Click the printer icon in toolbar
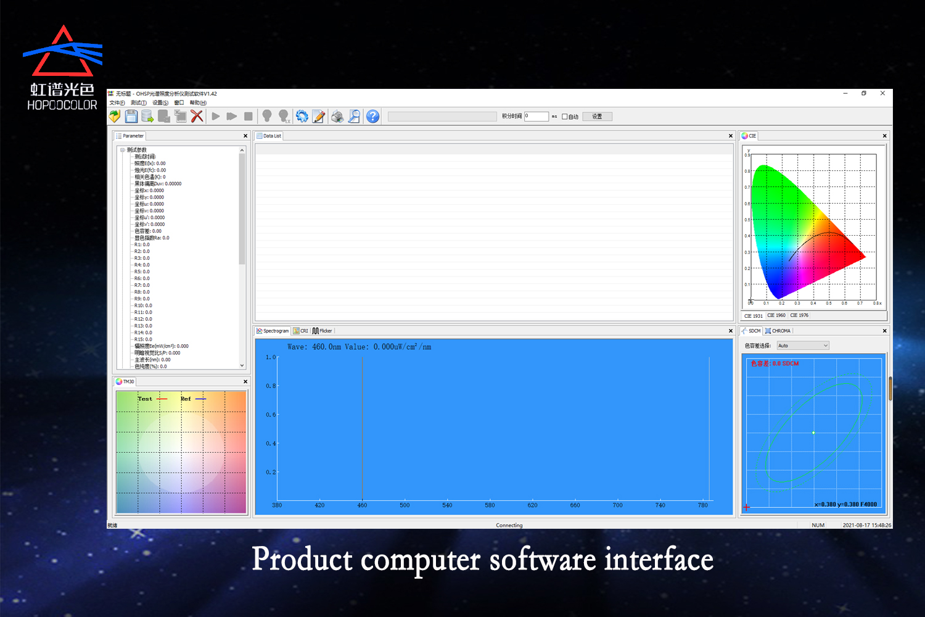The height and width of the screenshot is (617, 925). [x=337, y=116]
